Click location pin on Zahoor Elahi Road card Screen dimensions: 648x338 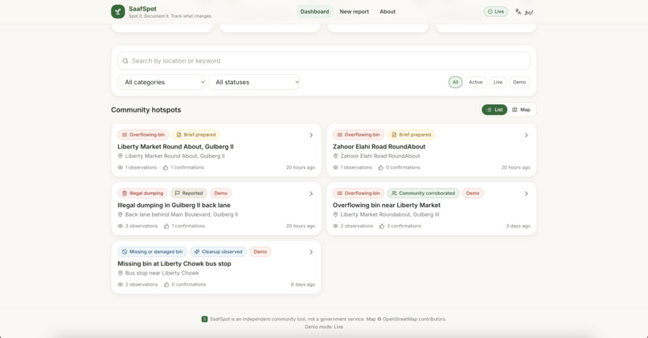pos(335,156)
